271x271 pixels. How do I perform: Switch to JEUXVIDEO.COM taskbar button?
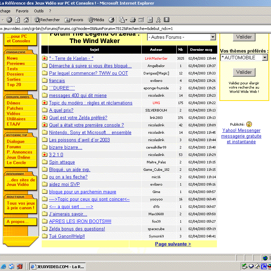[x=58, y=267]
